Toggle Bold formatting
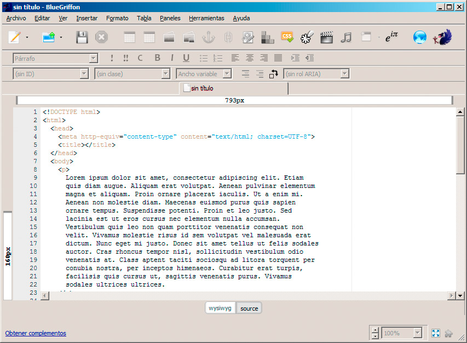 coord(157,58)
